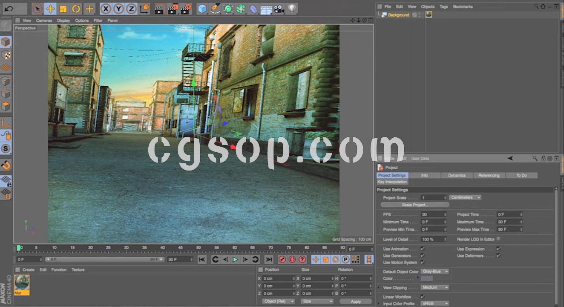Activate the Scale tool
The image size is (564, 307).
63,9
